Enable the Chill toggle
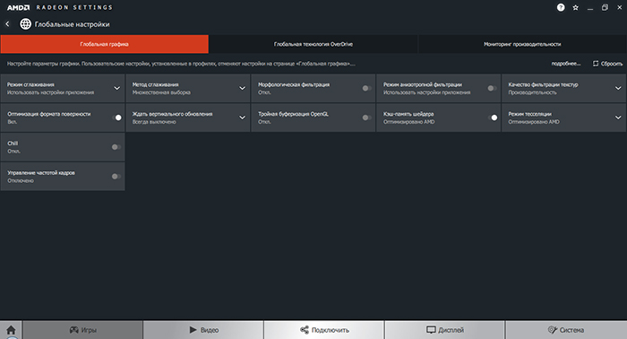 116,147
